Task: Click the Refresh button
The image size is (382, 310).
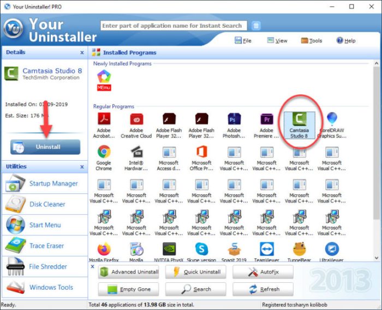Action: (263, 289)
